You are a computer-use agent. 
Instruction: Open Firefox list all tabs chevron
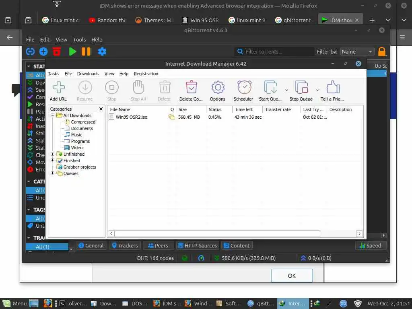(x=388, y=20)
